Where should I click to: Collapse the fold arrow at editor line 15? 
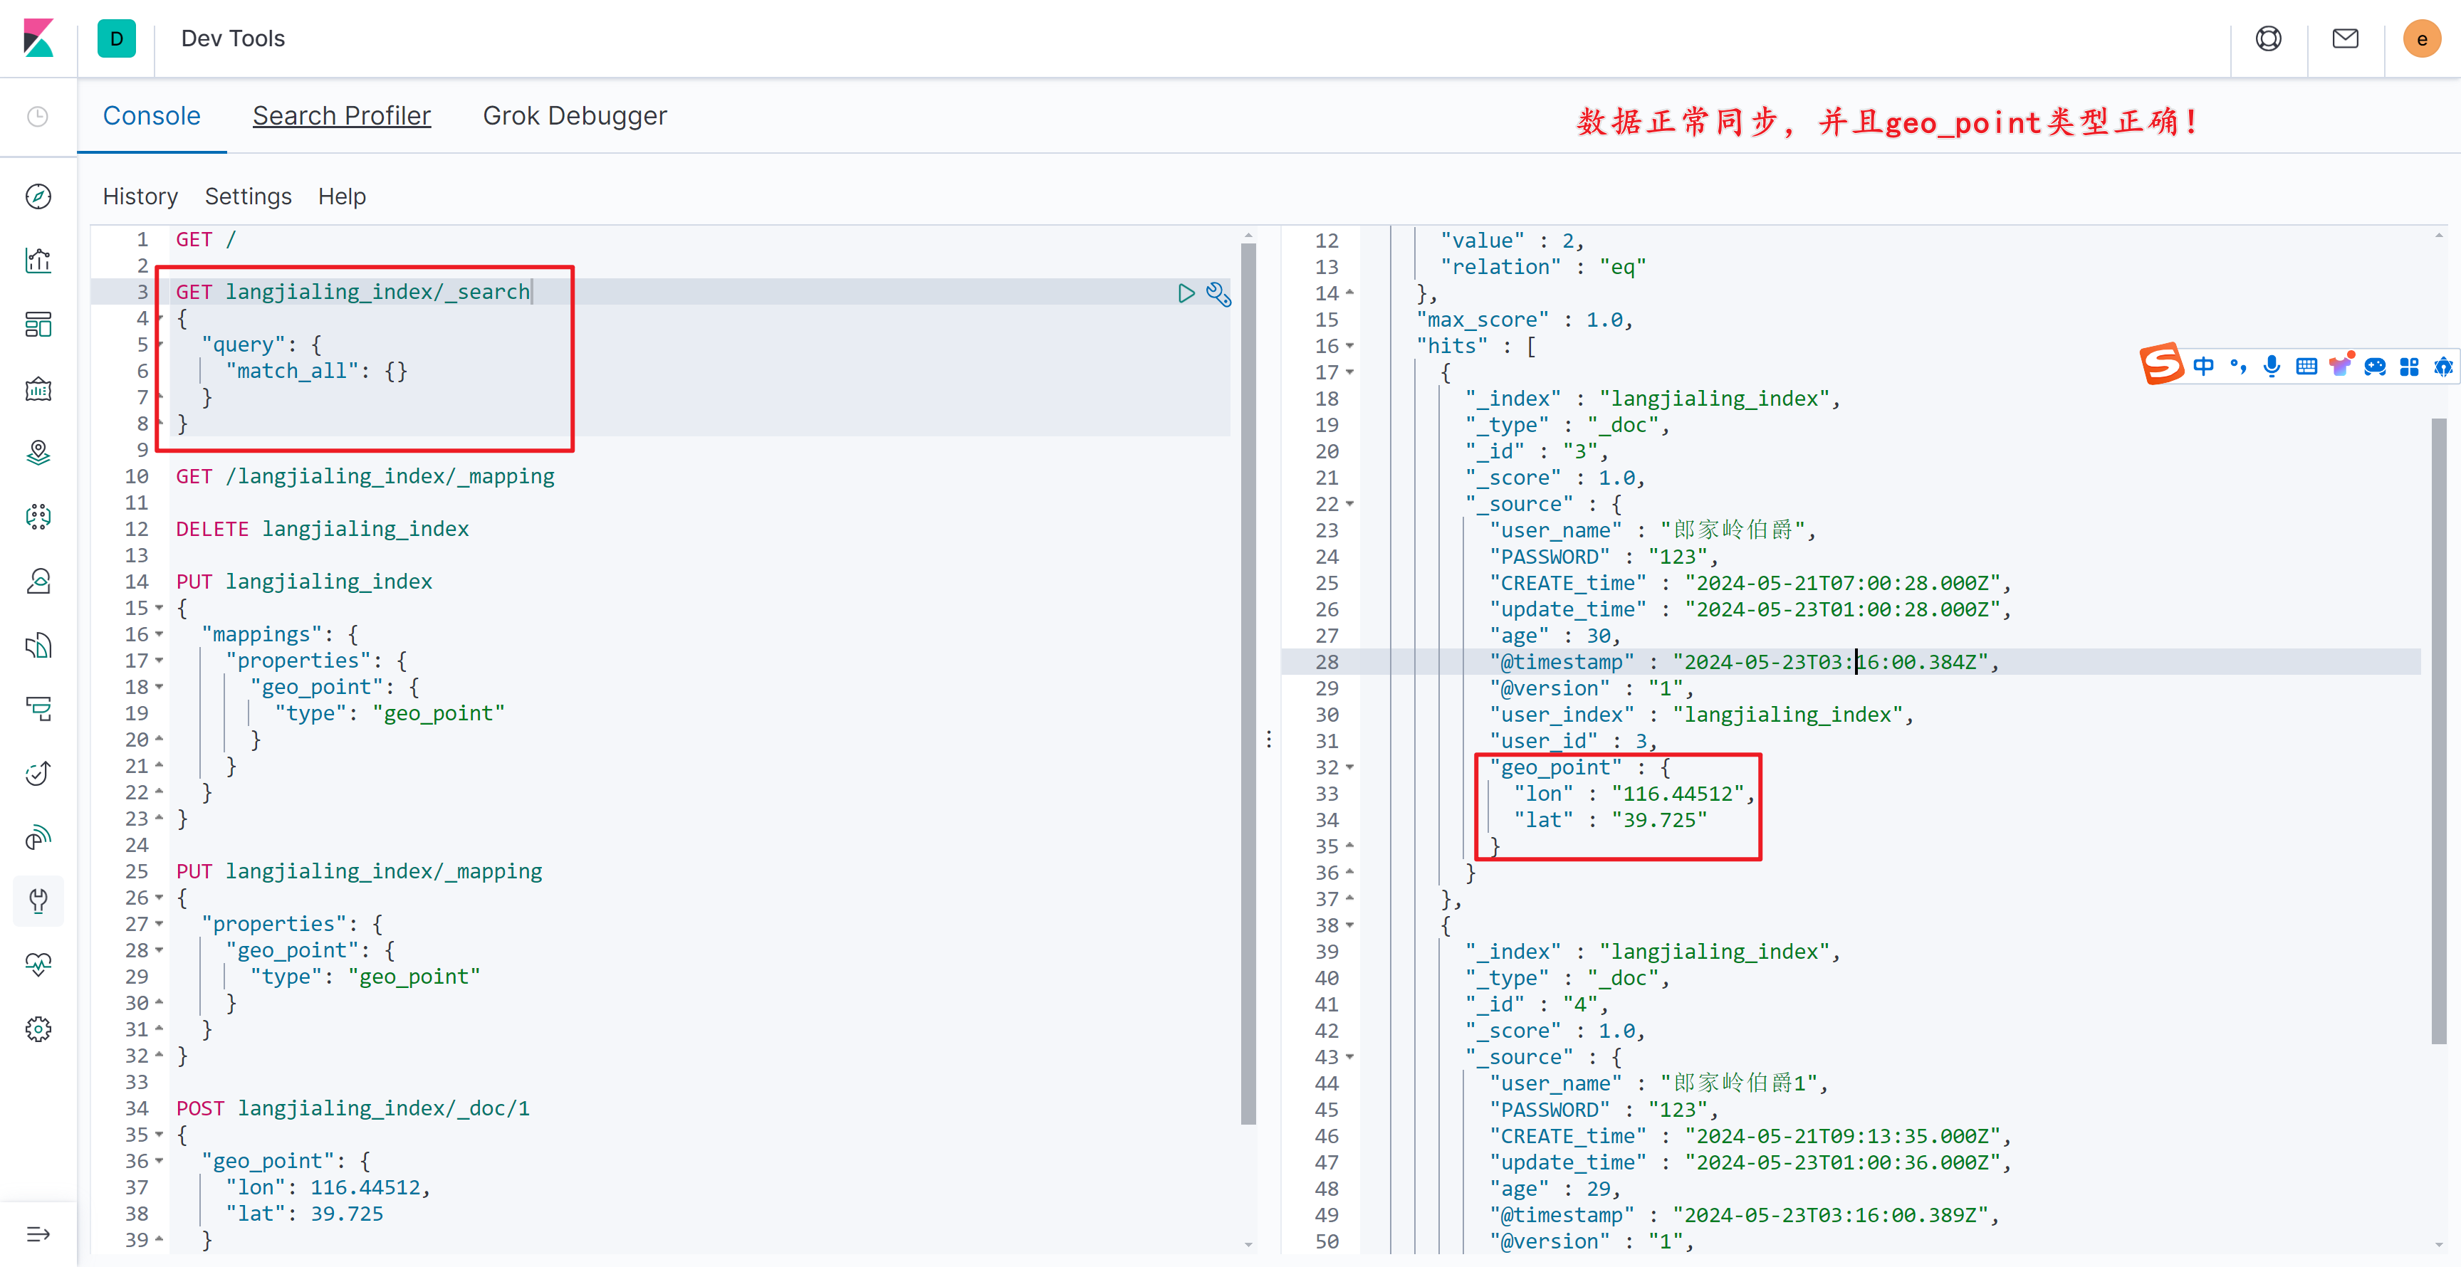[x=160, y=608]
